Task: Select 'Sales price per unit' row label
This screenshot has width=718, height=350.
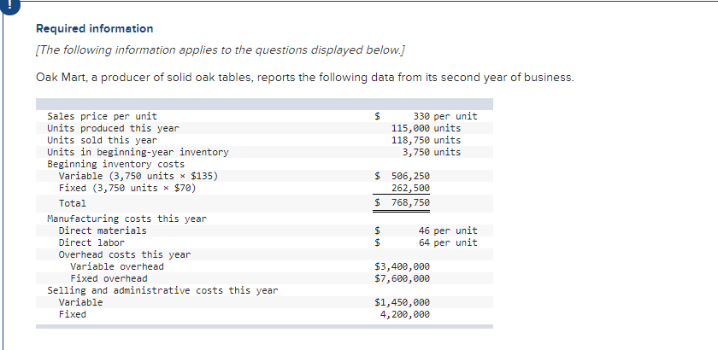Action: [x=102, y=116]
